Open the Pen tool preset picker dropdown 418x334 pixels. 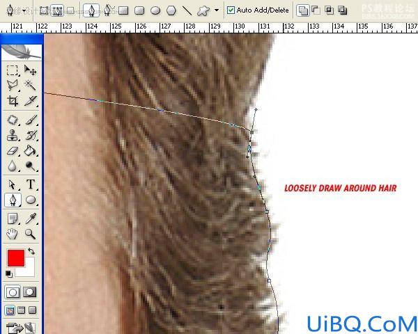(x=24, y=11)
